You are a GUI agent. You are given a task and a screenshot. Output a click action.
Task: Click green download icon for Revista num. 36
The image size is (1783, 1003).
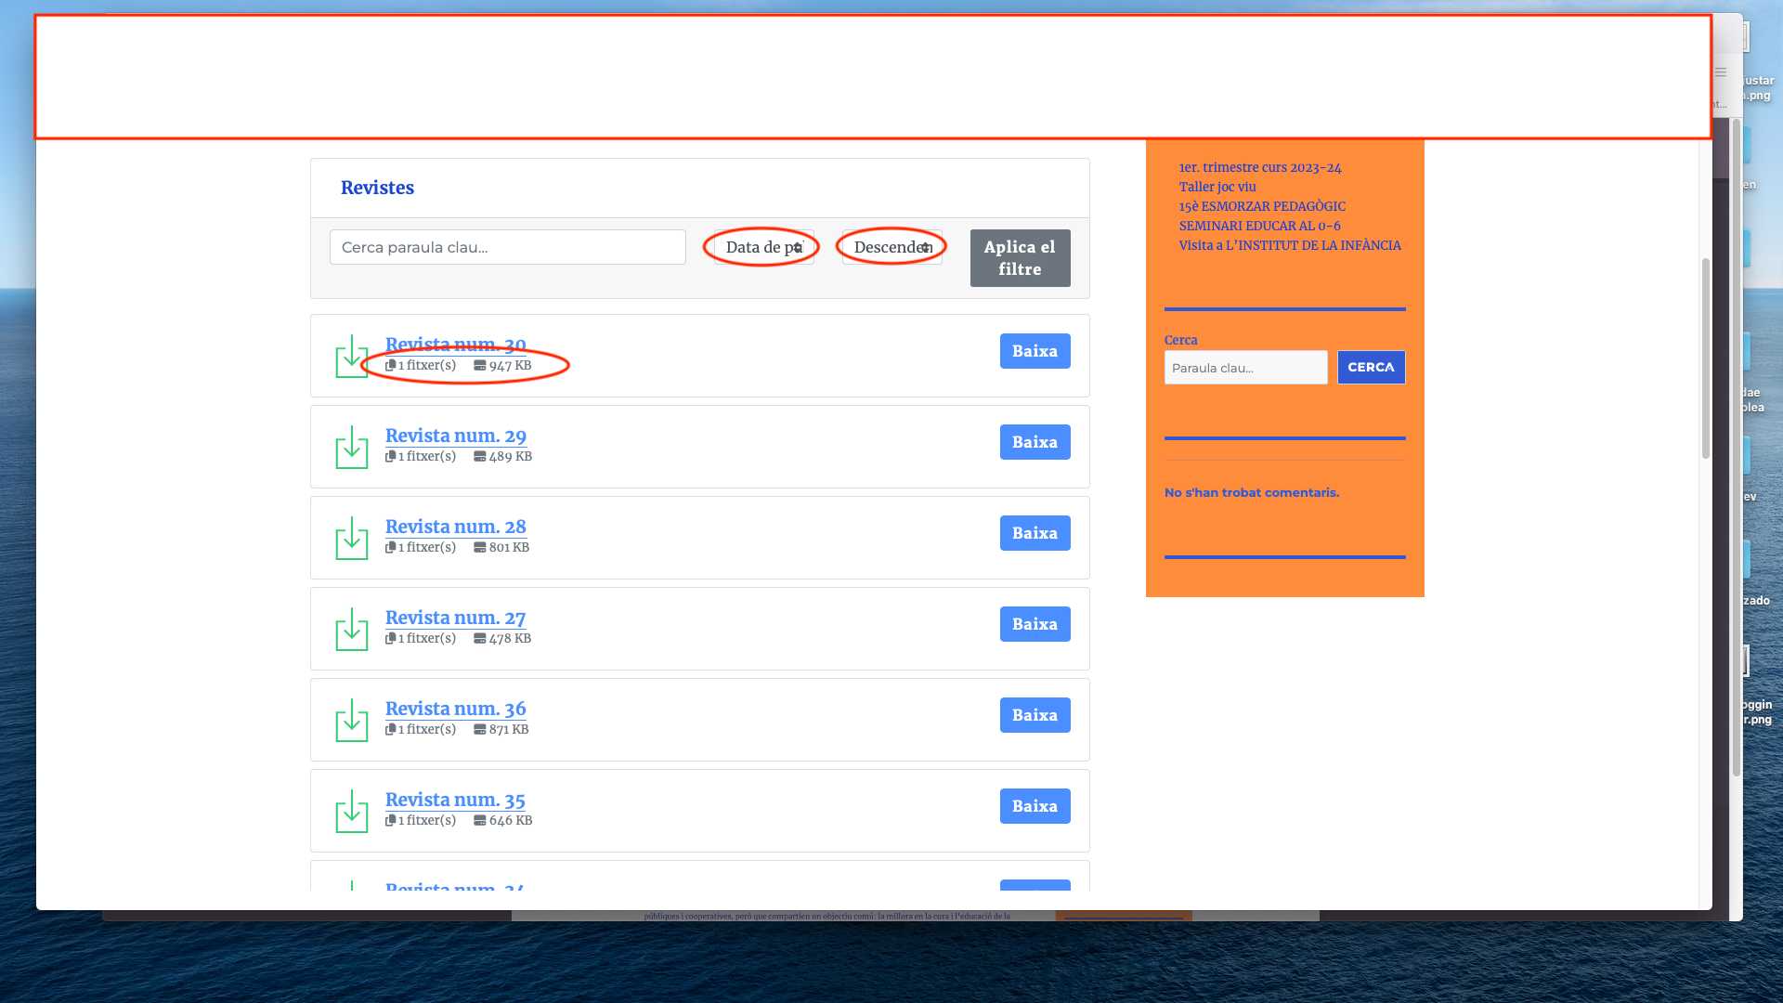click(x=352, y=721)
